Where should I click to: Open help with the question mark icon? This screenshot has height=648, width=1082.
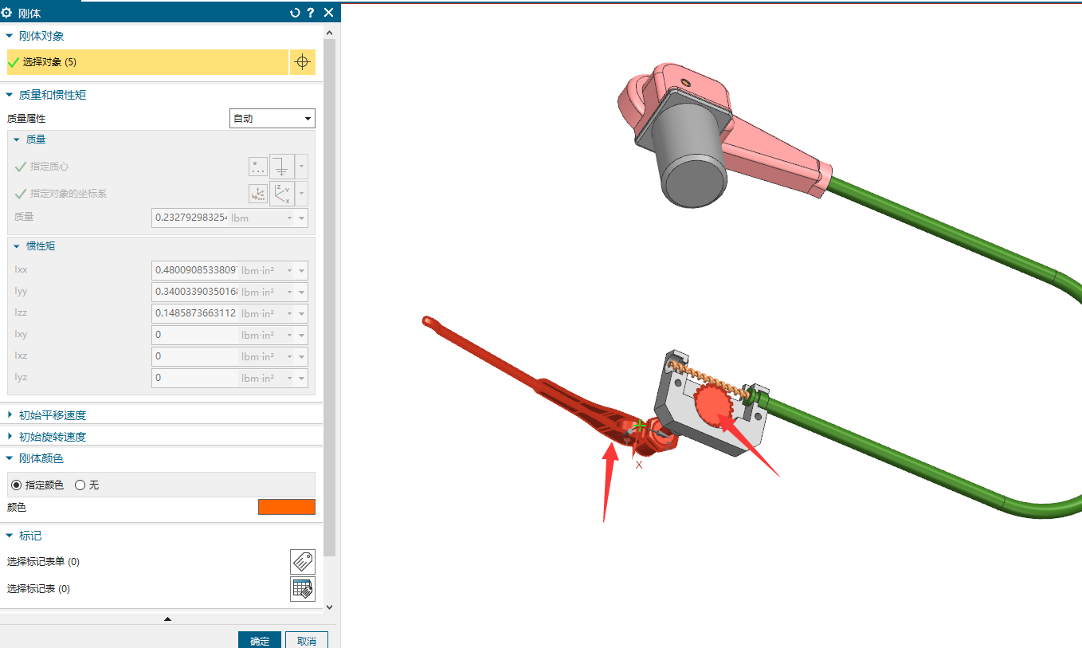click(311, 13)
